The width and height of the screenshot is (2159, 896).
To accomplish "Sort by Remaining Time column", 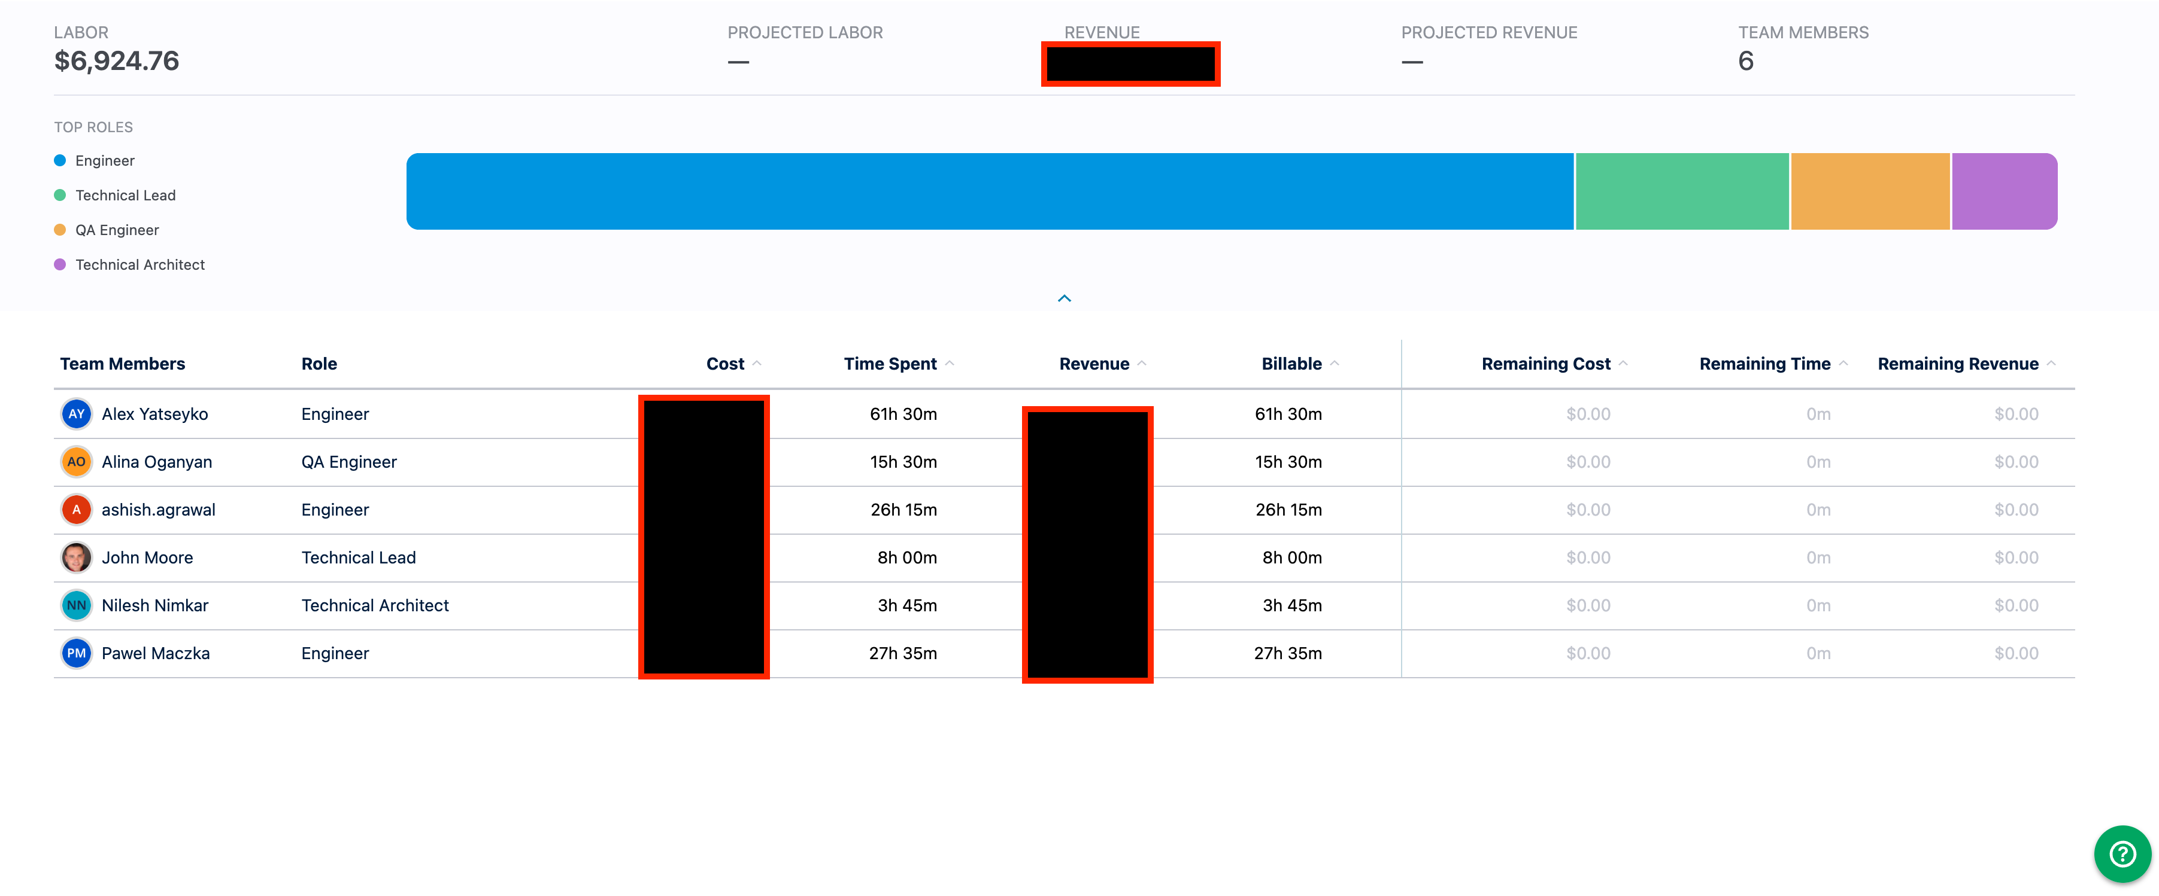I will [1764, 364].
